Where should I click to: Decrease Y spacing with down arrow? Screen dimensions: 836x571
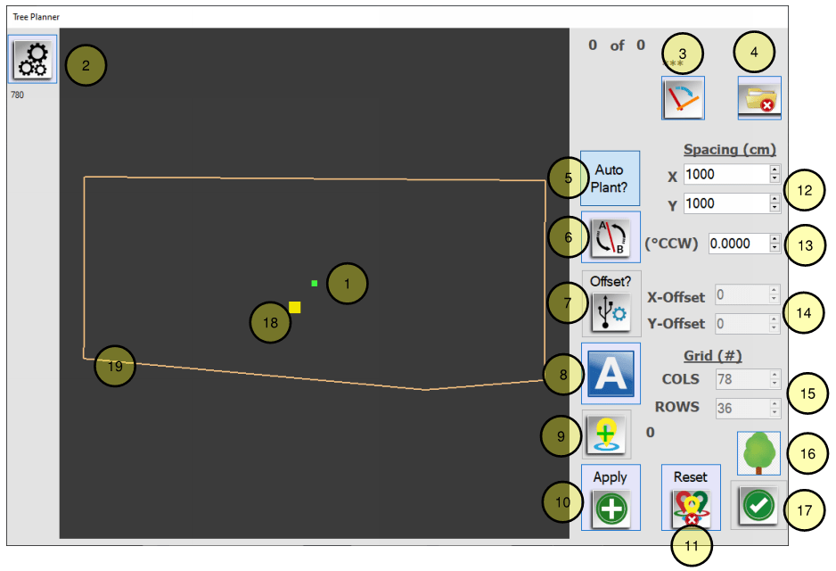pyautogui.click(x=775, y=209)
